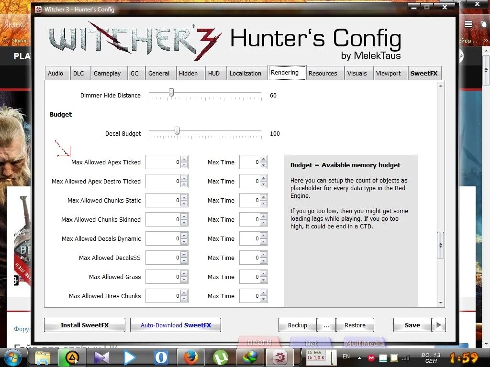Show hidden system tray icons arrow
The image size is (490, 367).
(x=359, y=358)
